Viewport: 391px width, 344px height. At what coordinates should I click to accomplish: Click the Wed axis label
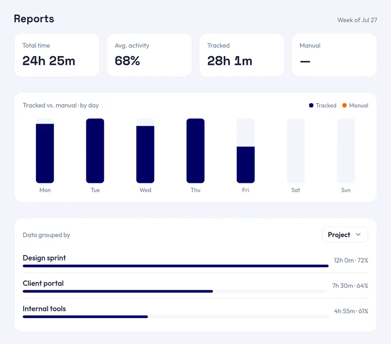pyautogui.click(x=146, y=190)
